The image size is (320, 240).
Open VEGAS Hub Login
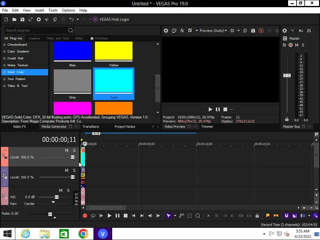(x=111, y=19)
